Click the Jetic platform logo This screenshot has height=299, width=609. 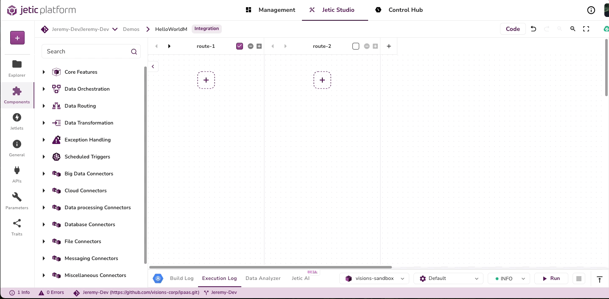[x=41, y=10]
